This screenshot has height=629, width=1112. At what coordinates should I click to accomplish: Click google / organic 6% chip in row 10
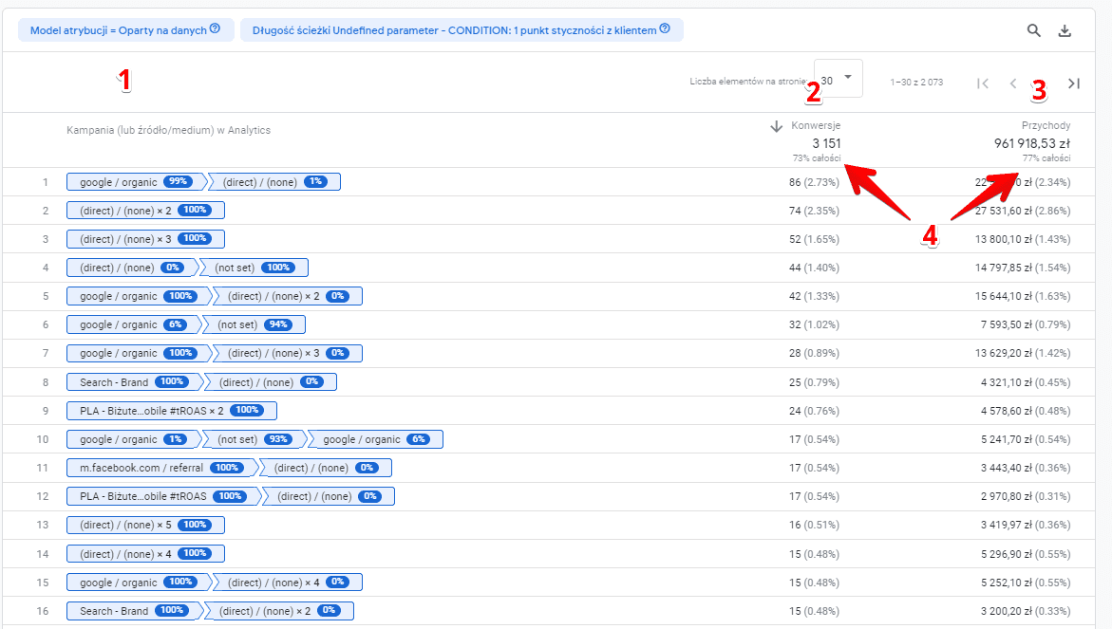tap(376, 439)
